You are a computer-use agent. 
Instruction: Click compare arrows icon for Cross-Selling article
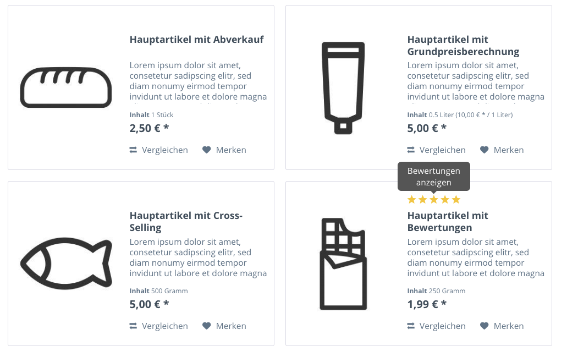(133, 326)
